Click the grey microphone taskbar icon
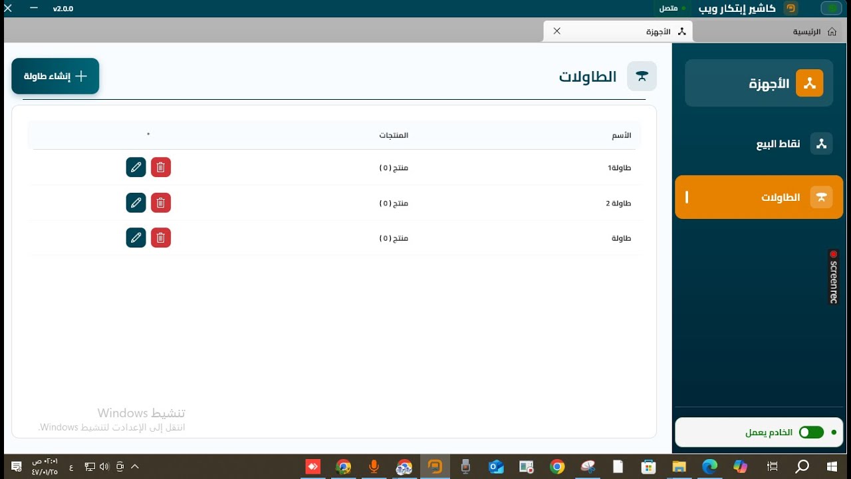 pos(465,466)
